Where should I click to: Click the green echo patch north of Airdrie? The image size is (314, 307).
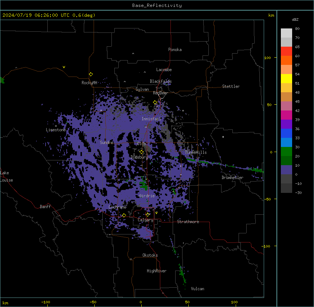[x=144, y=184]
